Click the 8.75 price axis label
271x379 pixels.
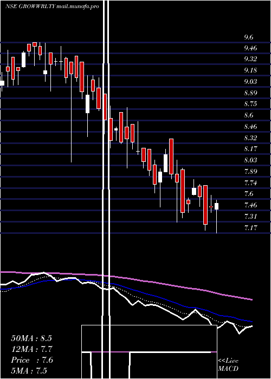(250, 104)
